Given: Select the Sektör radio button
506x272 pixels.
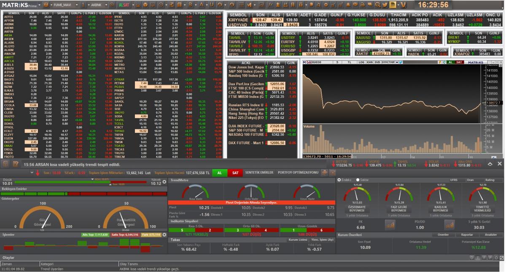Looking at the screenshot, I should click(x=358, y=180).
